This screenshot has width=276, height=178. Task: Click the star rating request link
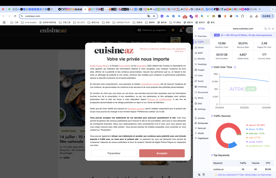tap(243, 175)
